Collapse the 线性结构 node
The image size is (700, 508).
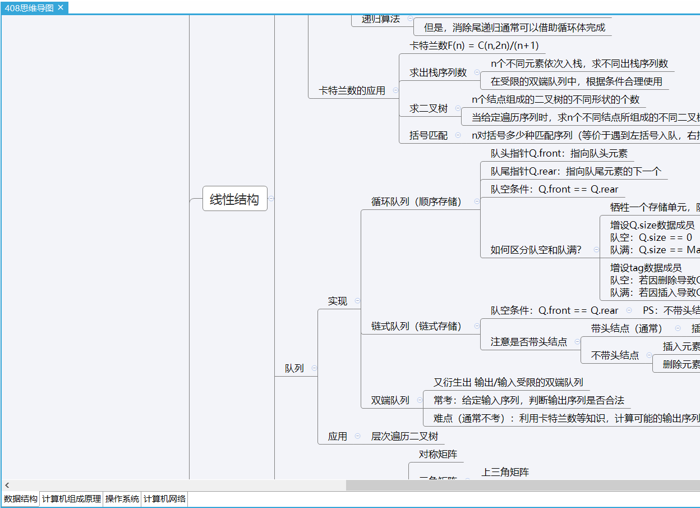[x=271, y=198]
